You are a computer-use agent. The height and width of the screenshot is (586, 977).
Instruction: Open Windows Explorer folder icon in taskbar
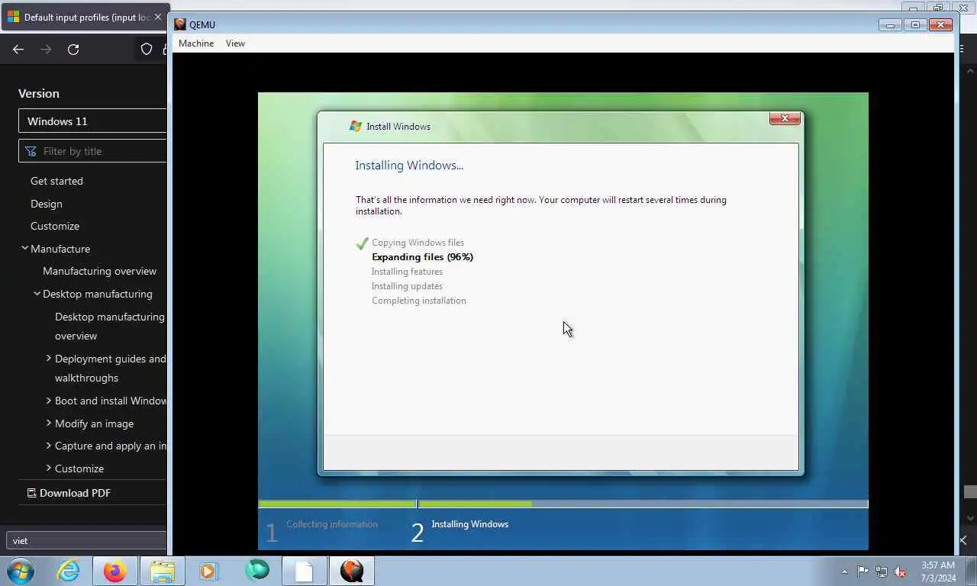point(163,571)
